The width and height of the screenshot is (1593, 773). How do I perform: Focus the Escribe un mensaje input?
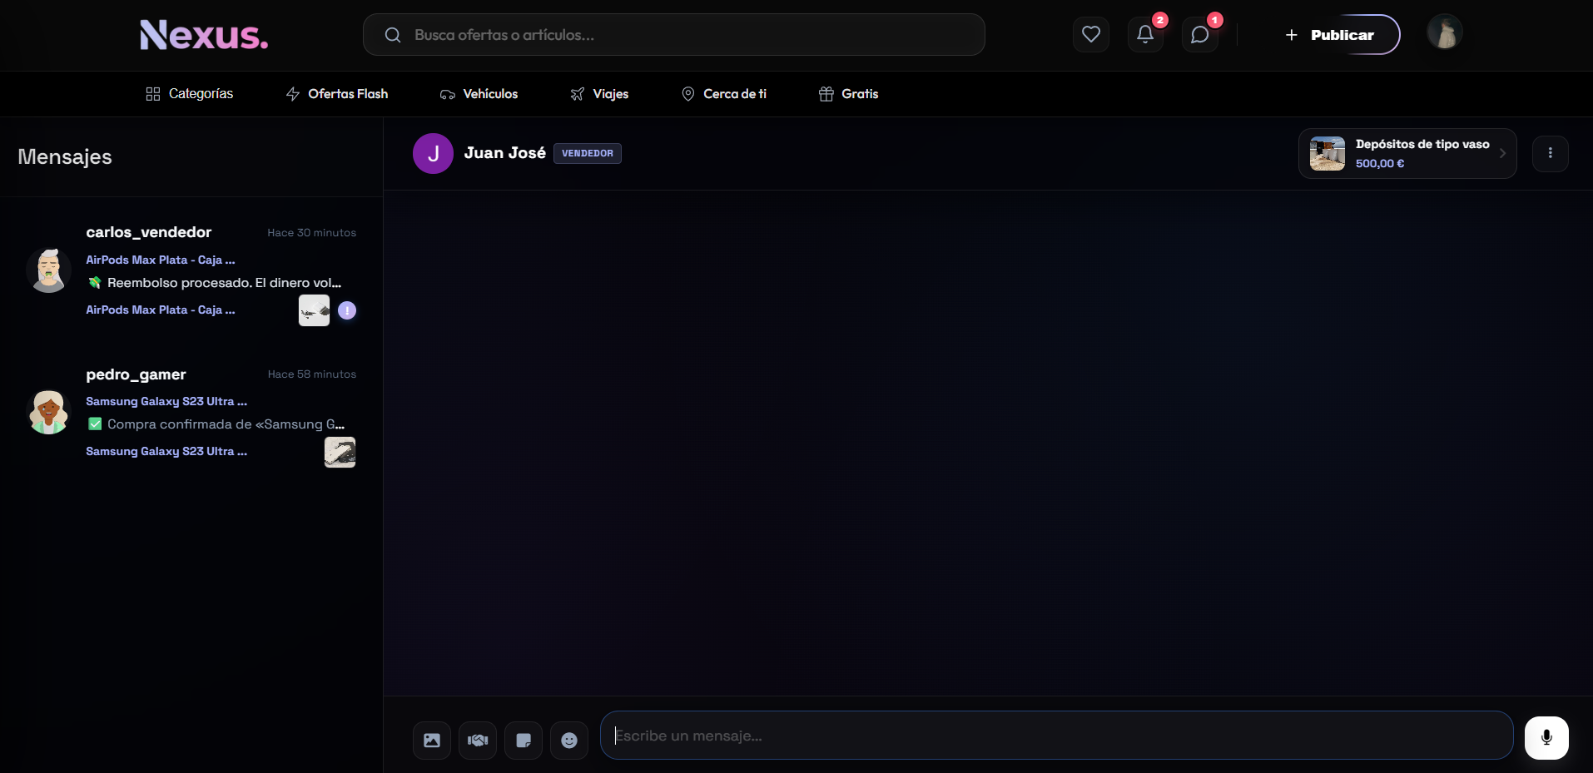click(x=1056, y=736)
